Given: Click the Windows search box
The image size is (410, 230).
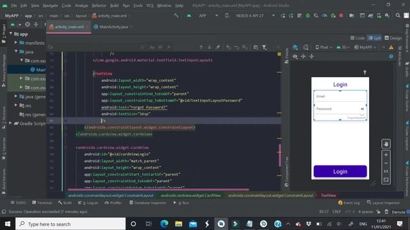Looking at the screenshot, I should 70,224.
